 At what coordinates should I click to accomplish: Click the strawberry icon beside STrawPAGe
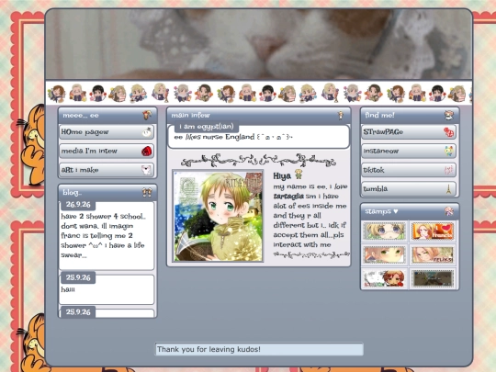(x=448, y=132)
